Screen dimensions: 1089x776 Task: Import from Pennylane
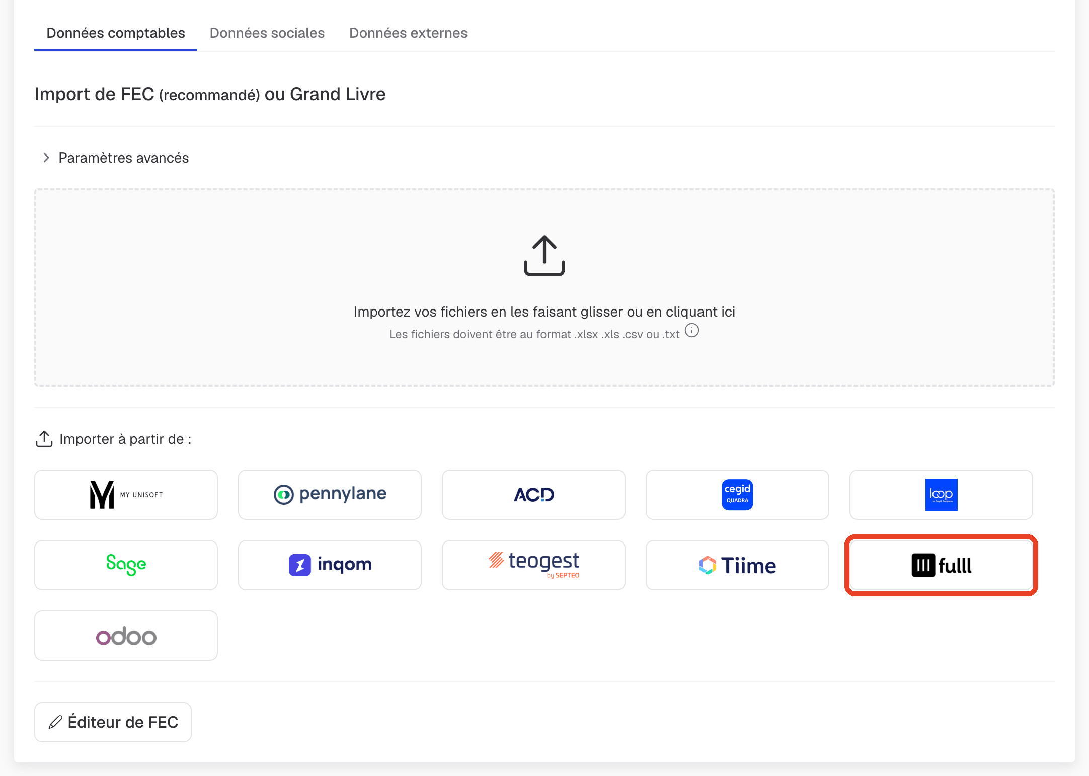click(x=330, y=495)
